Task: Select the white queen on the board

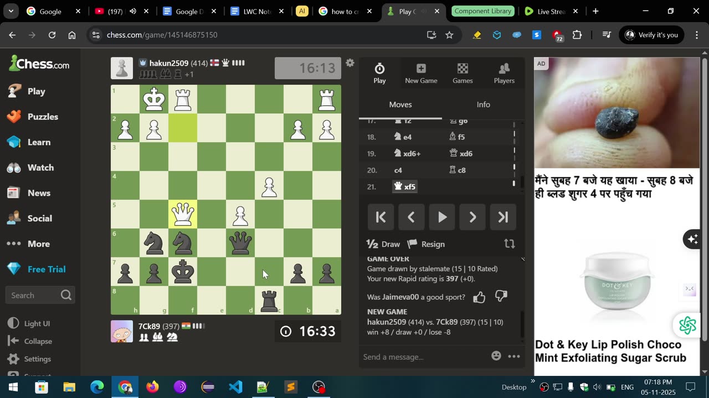Action: point(183,214)
